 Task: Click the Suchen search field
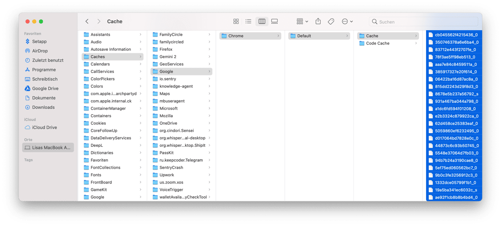(424, 21)
